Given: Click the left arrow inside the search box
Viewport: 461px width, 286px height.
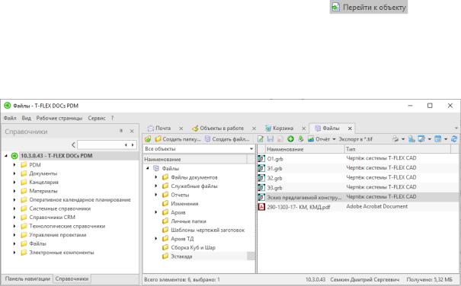Looking at the screenshot, I should coord(126,145).
